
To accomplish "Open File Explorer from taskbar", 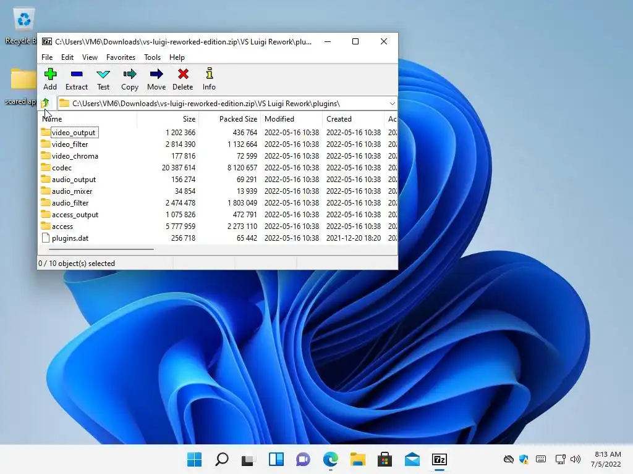I will click(x=358, y=459).
